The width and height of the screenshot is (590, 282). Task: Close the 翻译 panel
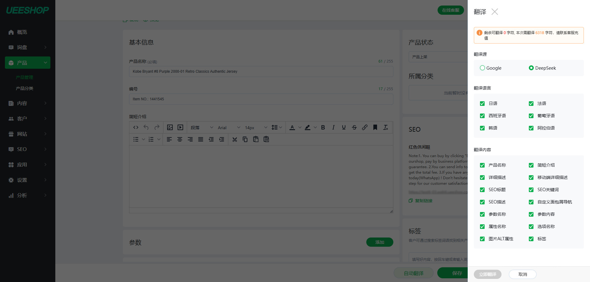pyautogui.click(x=495, y=12)
